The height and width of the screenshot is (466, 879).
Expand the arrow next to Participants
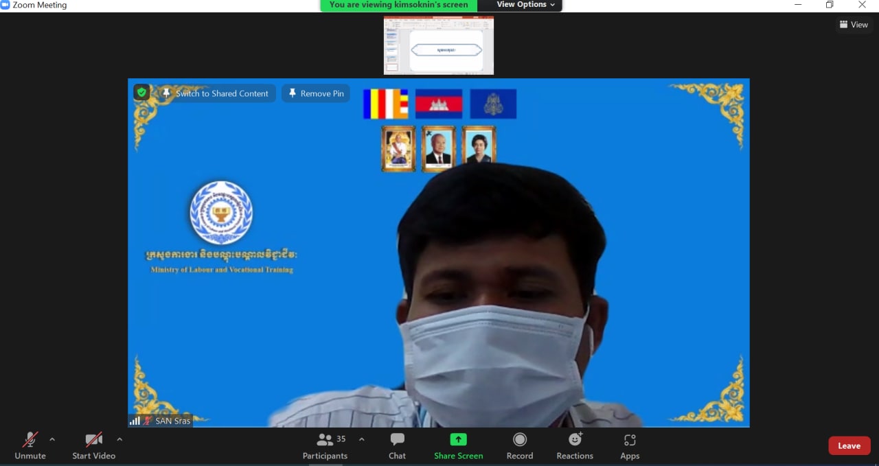point(362,439)
